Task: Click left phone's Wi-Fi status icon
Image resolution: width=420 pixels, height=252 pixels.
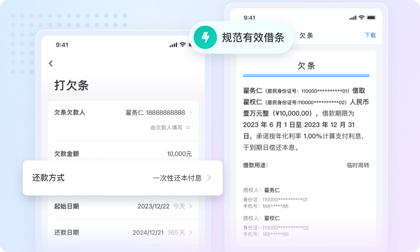Action: pyautogui.click(x=182, y=45)
